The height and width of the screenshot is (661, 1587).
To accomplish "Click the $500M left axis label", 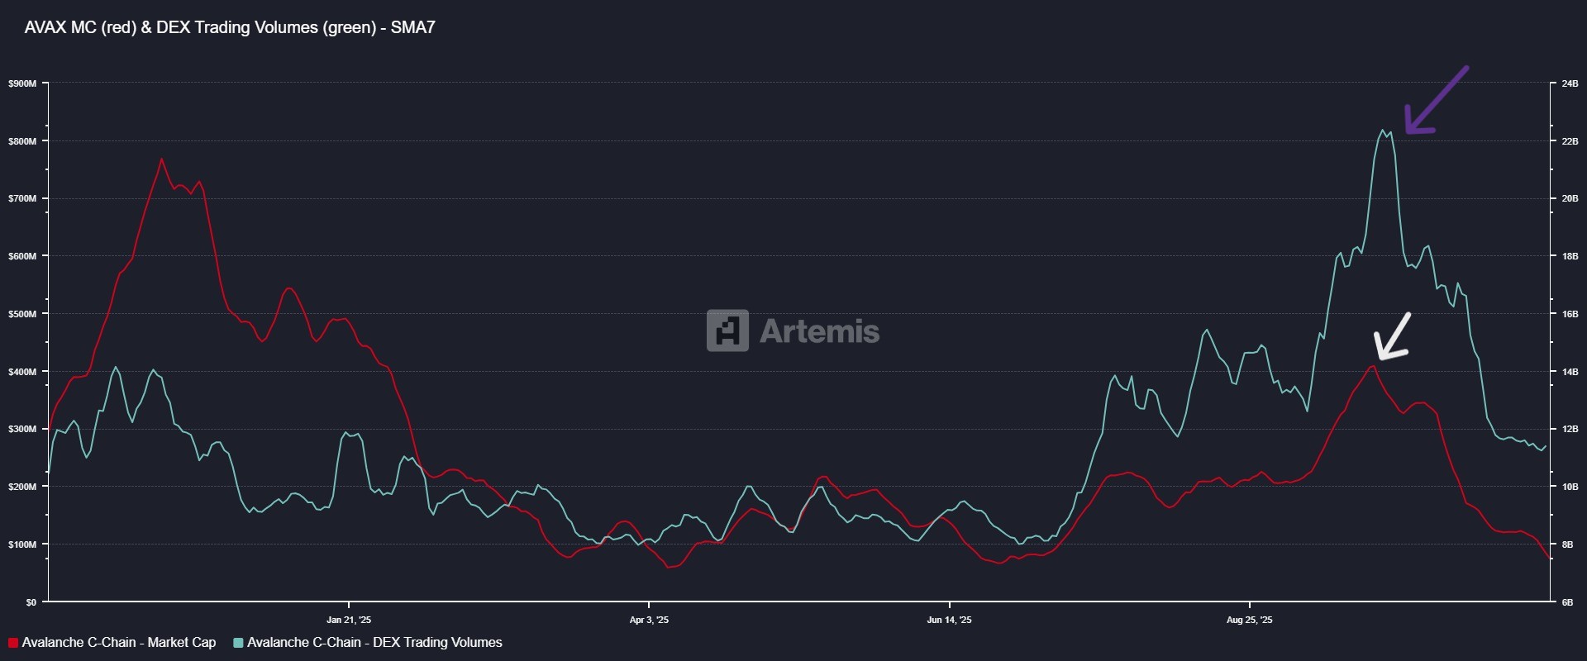I will 22,314.
